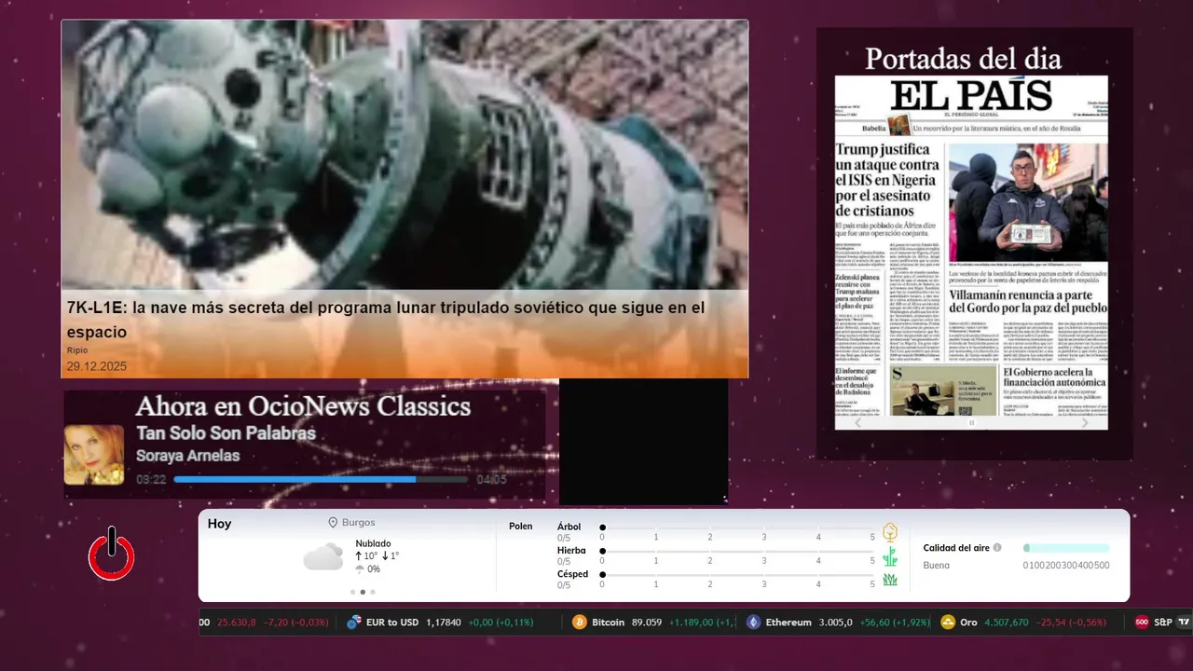Image resolution: width=1193 pixels, height=671 pixels.
Task: Click the Calidad del aire info icon
Action: point(997,548)
